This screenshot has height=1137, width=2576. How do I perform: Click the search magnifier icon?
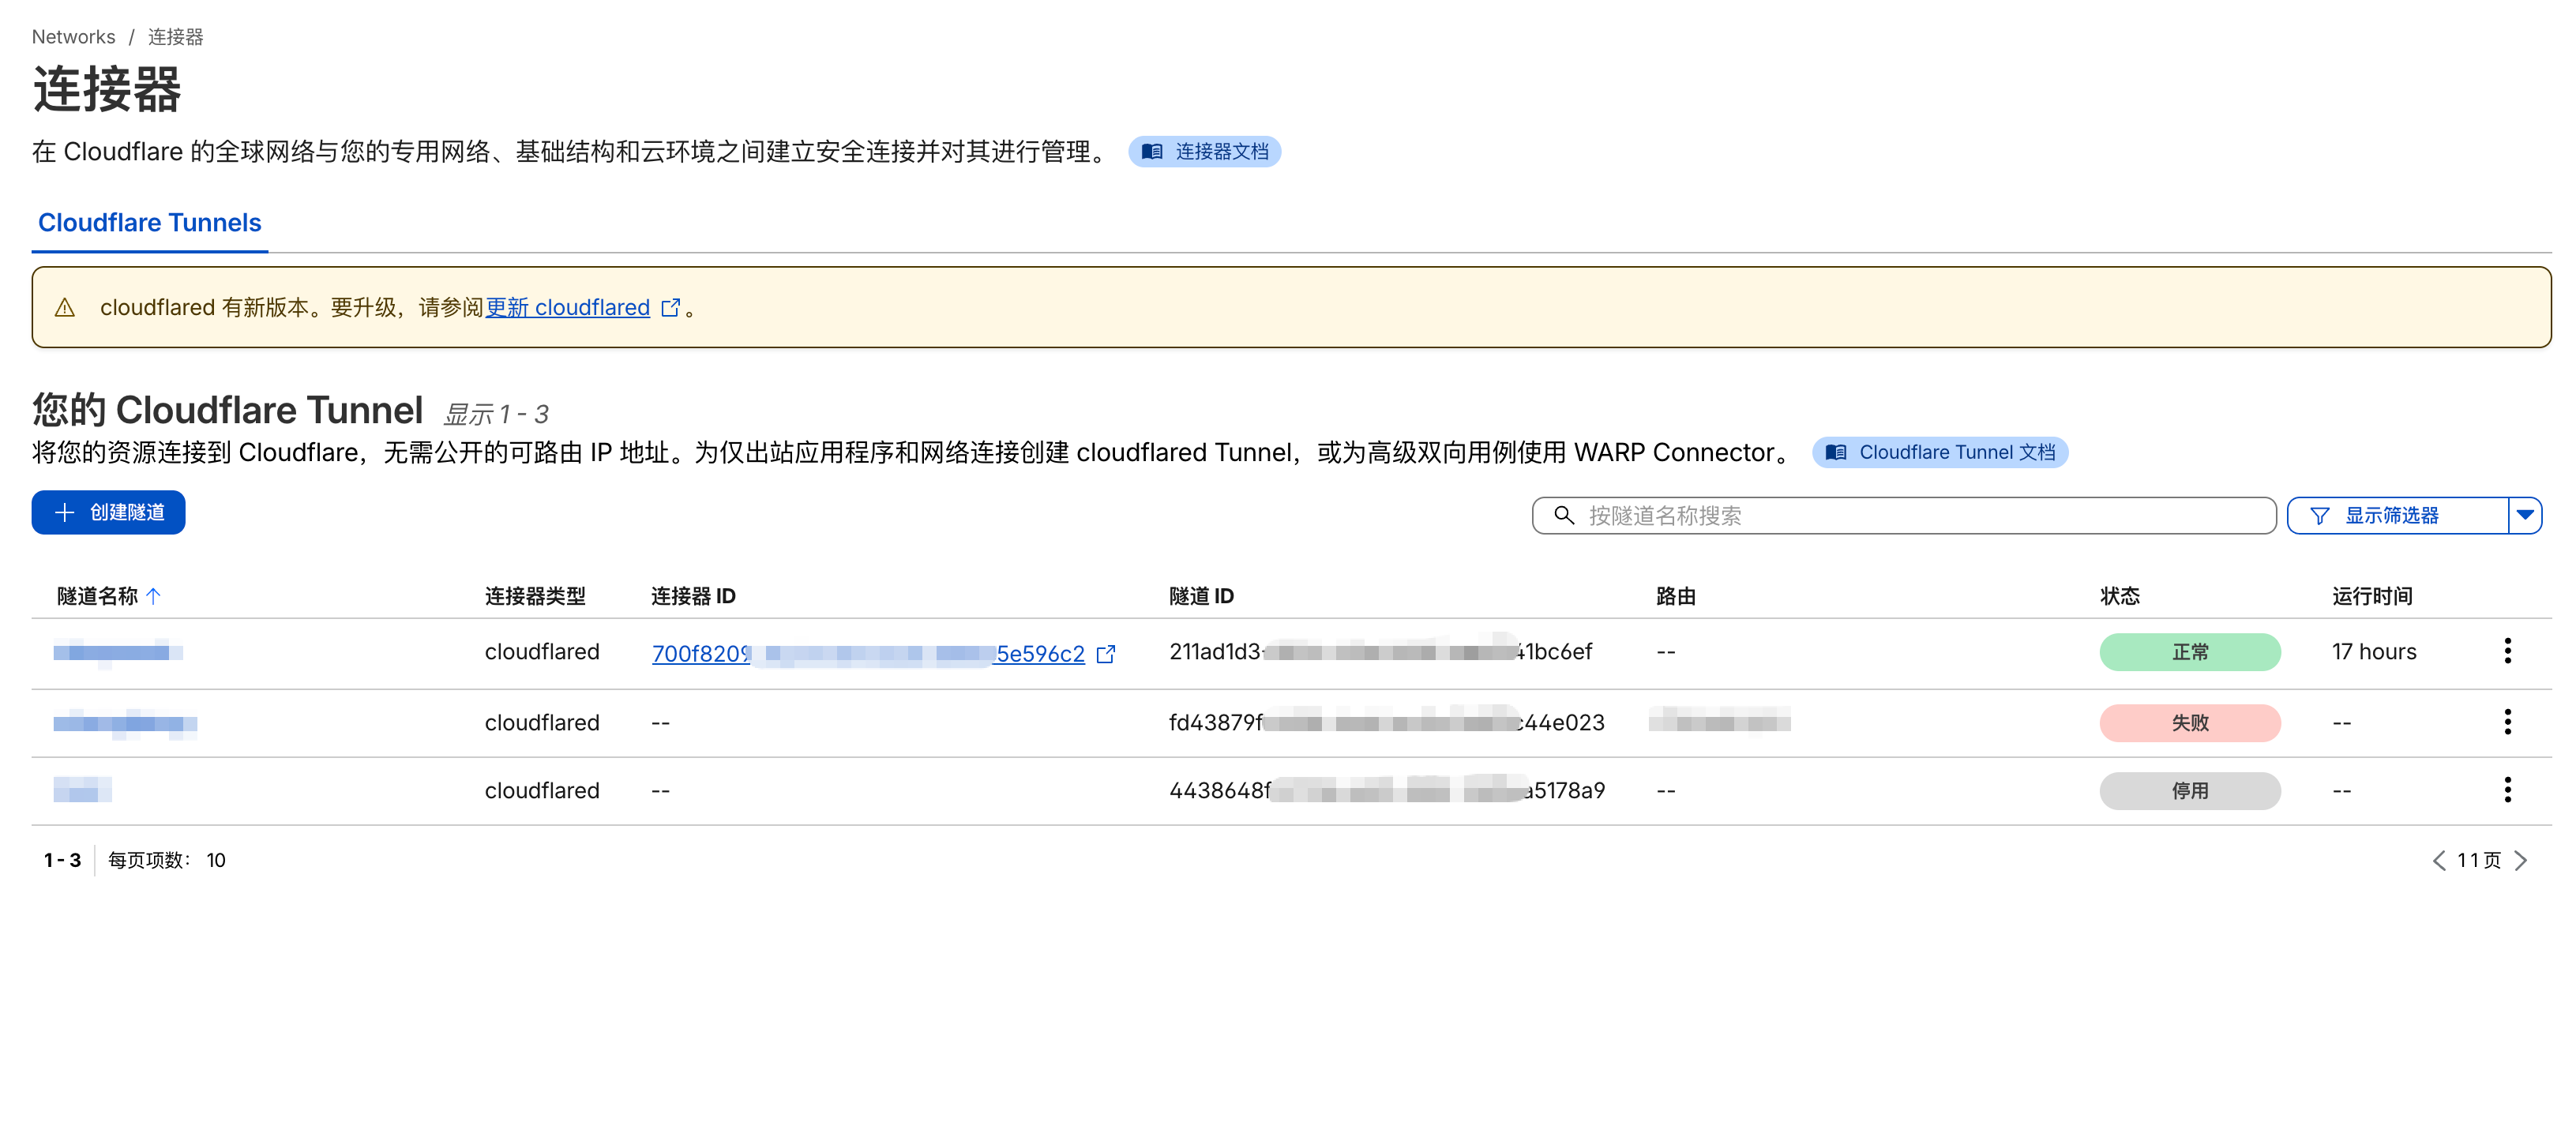(1563, 516)
